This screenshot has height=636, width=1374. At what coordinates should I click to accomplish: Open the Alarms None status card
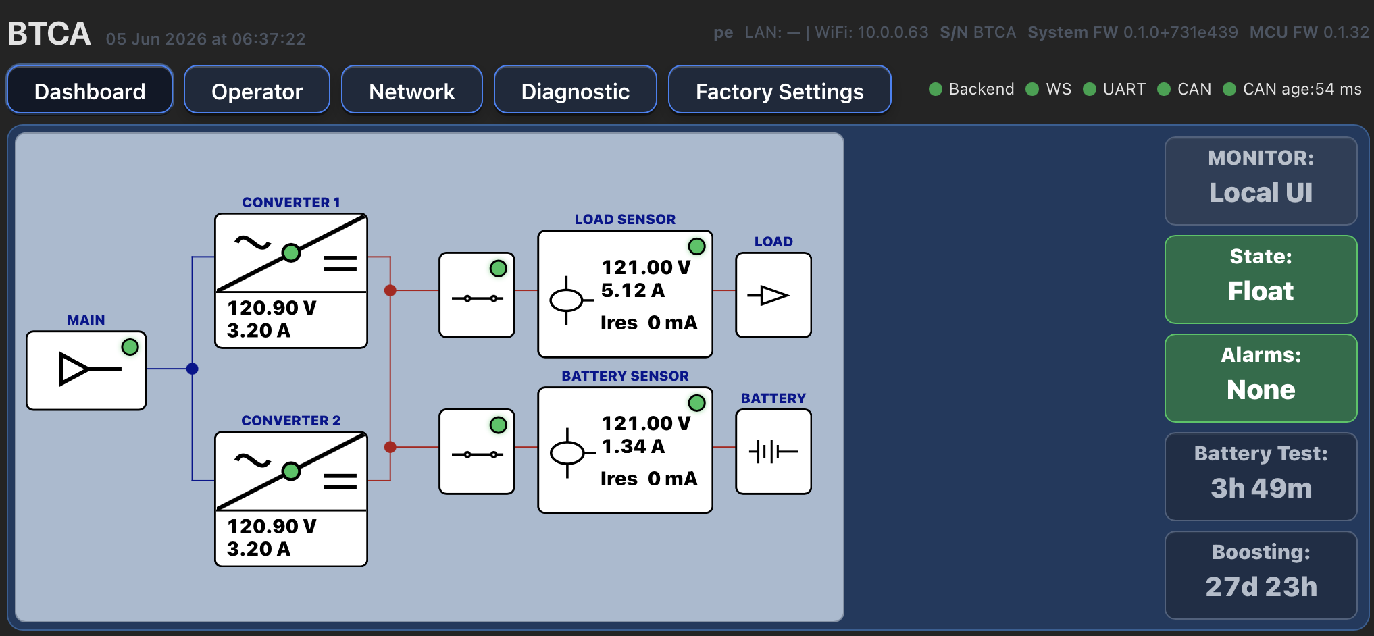tap(1261, 378)
